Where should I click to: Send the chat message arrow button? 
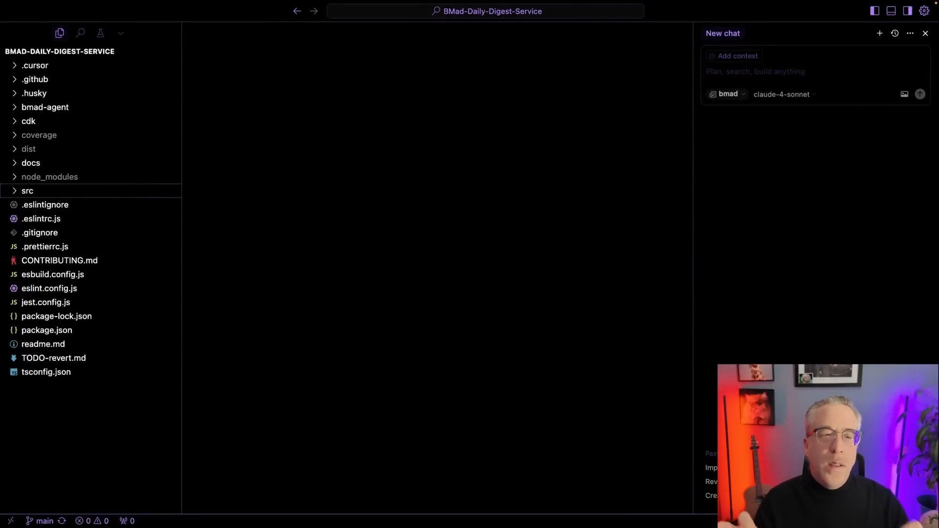pyautogui.click(x=920, y=94)
